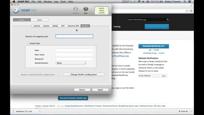The width and height of the screenshot is (204, 115).
Task: Open the License / GPLv2 footer link
Action: (x=48, y=106)
